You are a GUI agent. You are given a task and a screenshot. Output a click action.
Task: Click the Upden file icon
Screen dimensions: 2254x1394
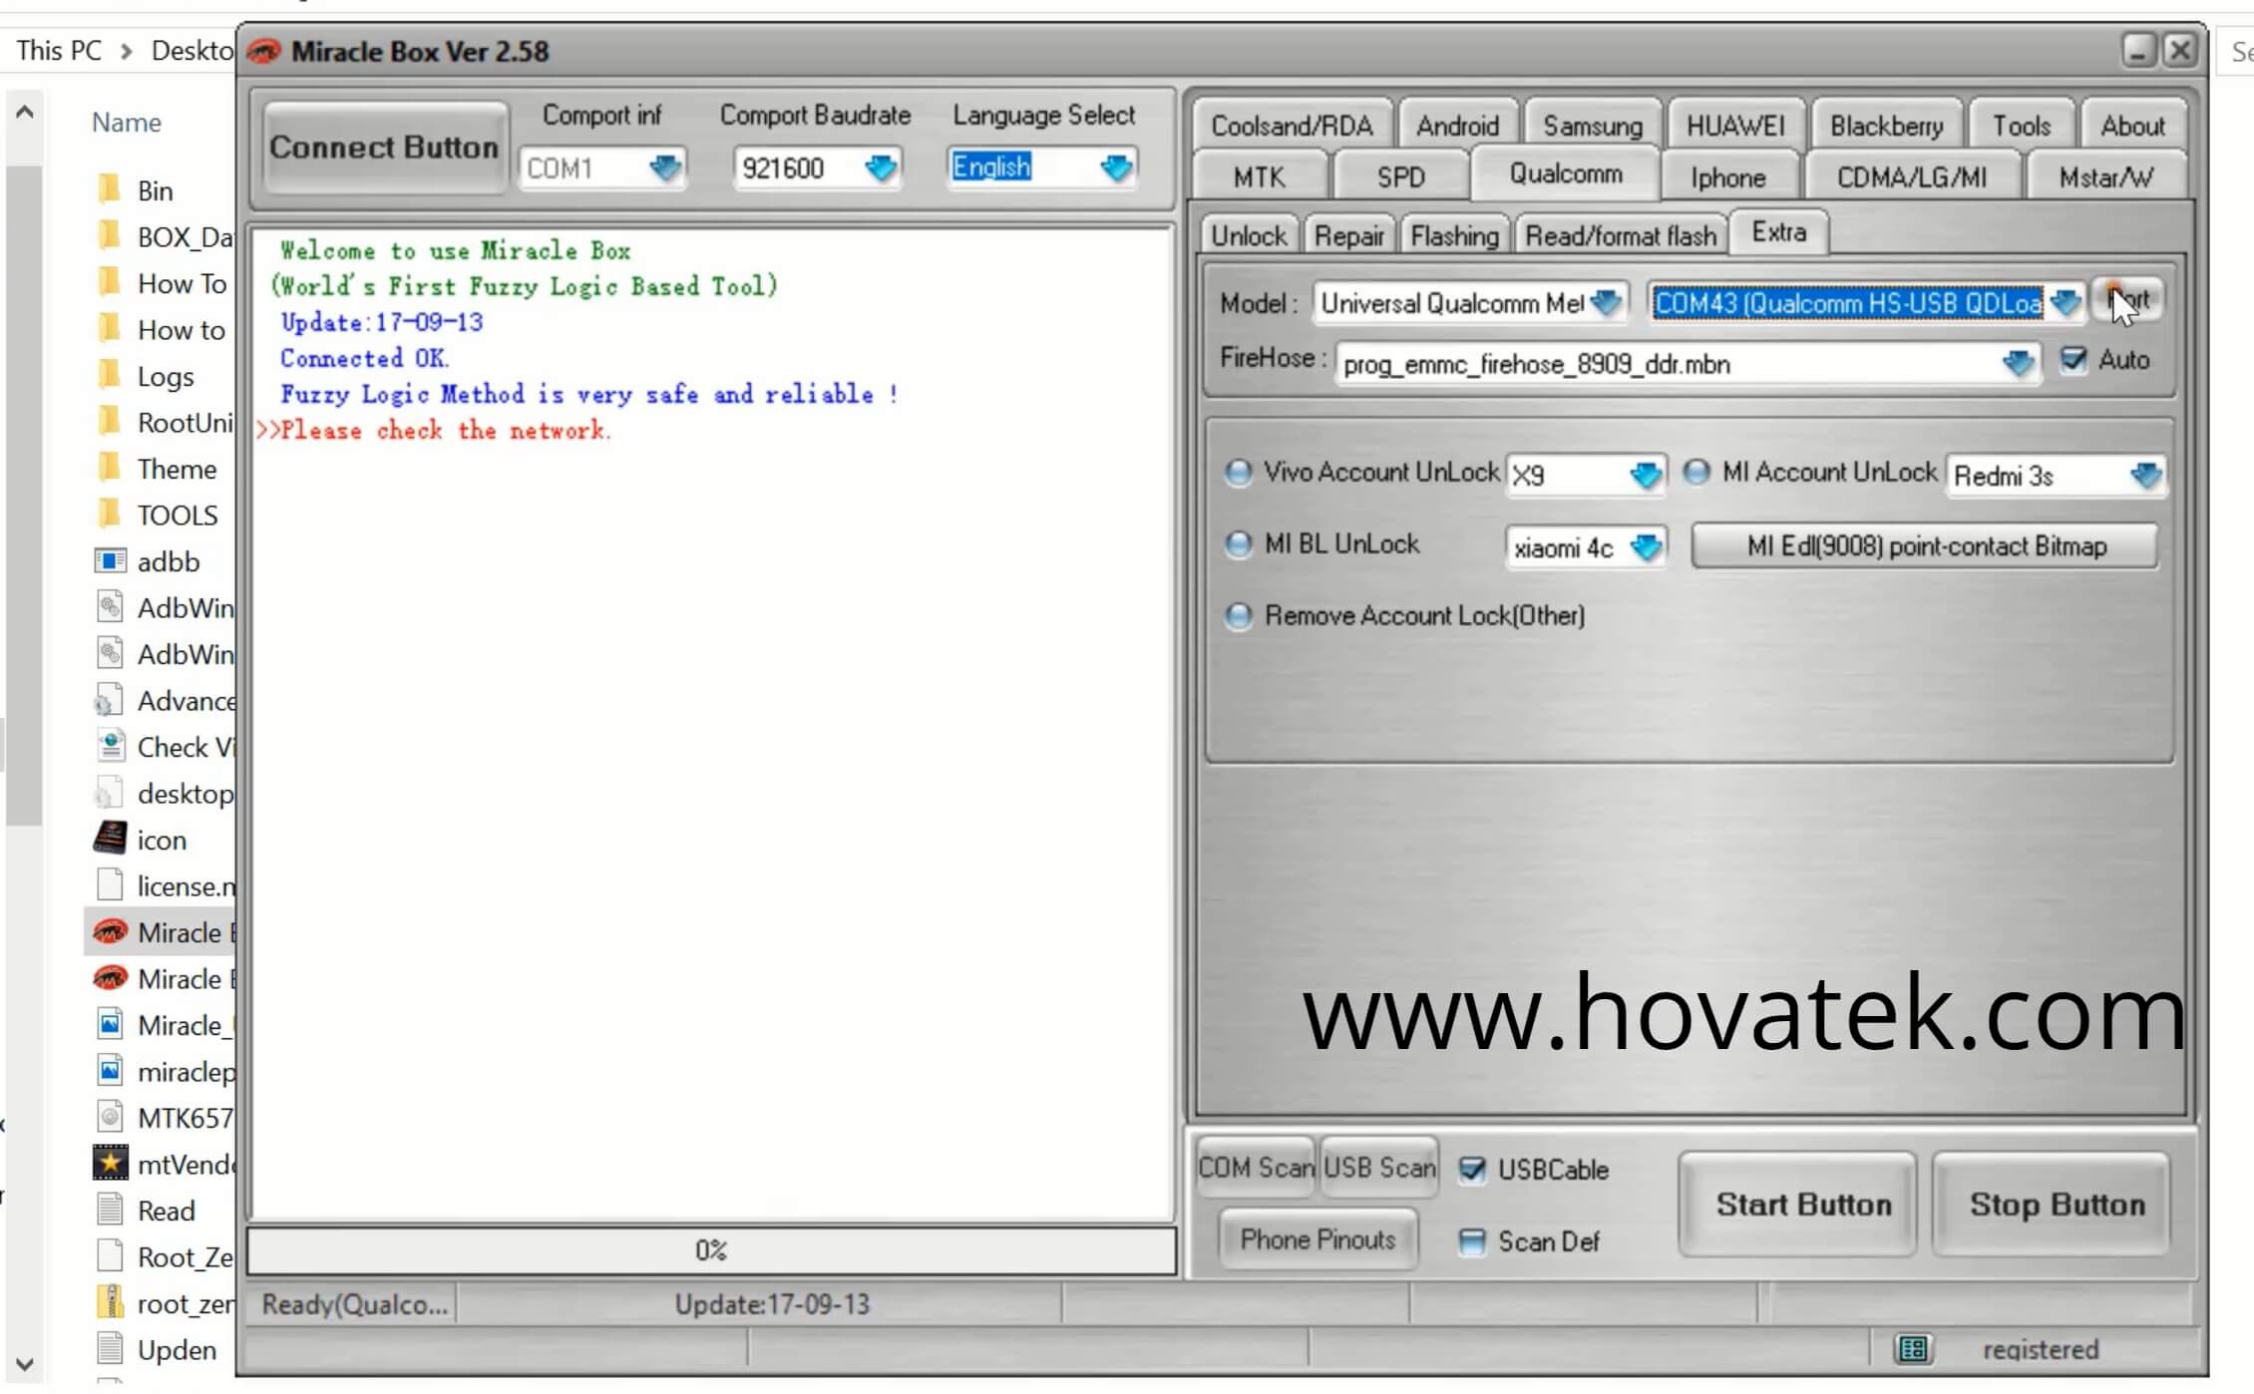coord(110,1349)
